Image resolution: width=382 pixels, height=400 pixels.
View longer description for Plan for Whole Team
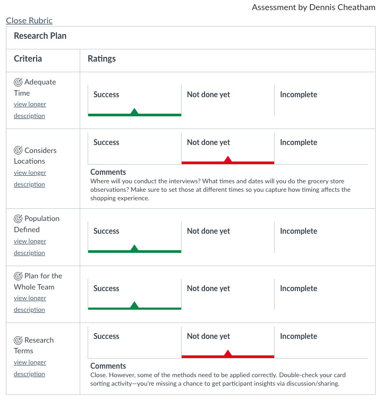(x=30, y=304)
